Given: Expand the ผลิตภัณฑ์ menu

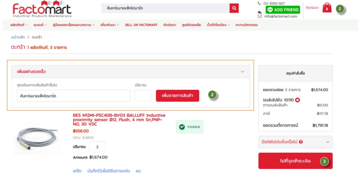Looking at the screenshot, I should tap(19, 25).
